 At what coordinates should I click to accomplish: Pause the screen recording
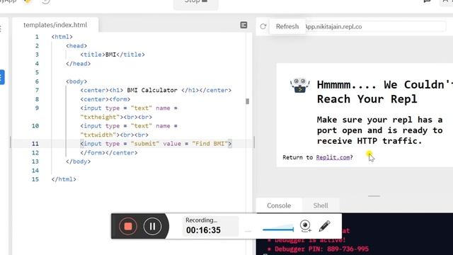pos(153,226)
